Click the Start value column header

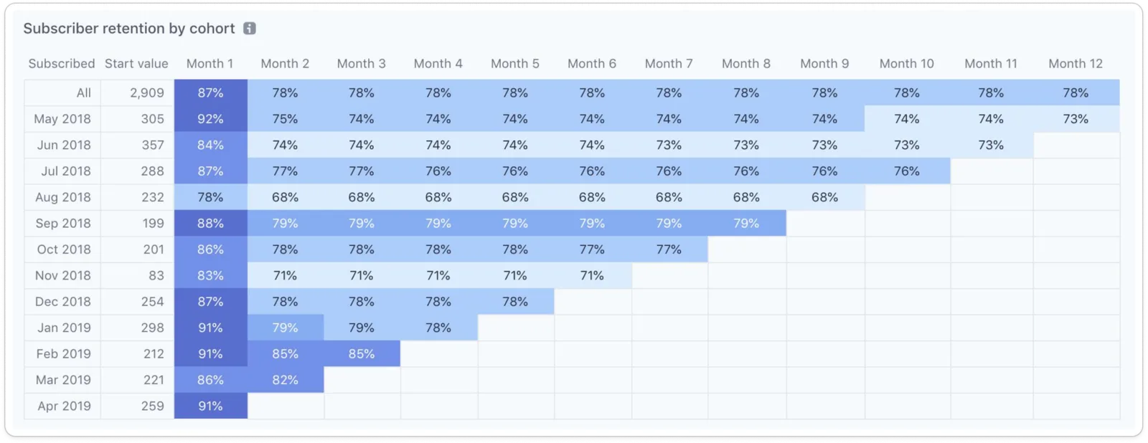(136, 64)
